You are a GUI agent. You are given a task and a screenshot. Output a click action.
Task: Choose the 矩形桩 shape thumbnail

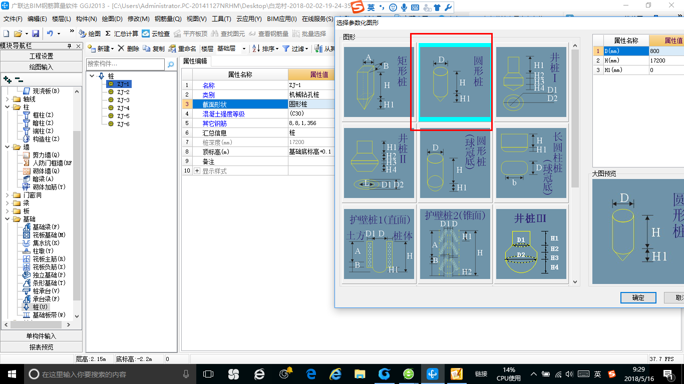click(379, 82)
